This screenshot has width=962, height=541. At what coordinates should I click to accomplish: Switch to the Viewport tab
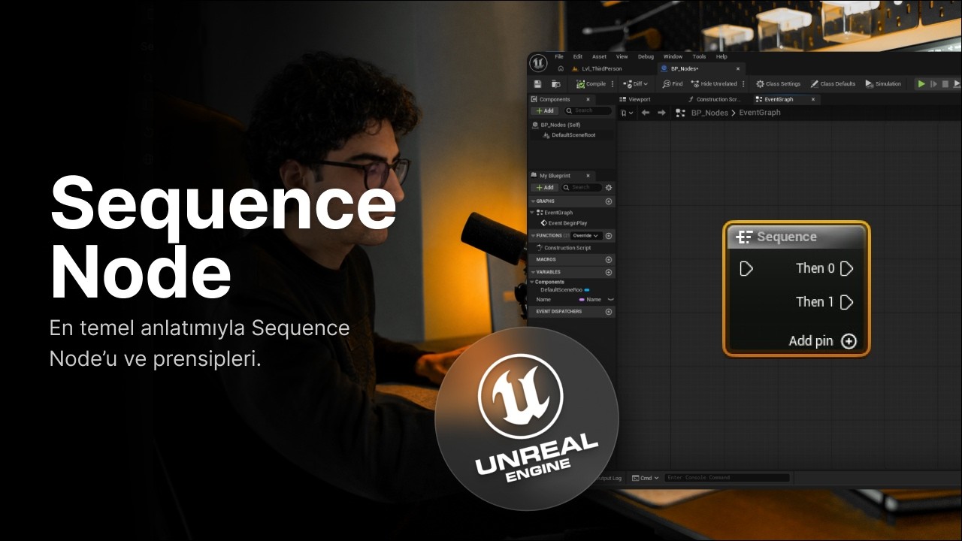click(635, 99)
